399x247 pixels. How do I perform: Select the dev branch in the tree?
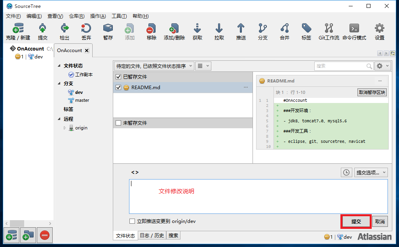[79, 92]
